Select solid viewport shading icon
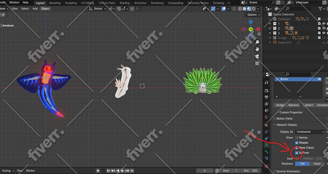328x174 pixels. pyautogui.click(x=245, y=9)
